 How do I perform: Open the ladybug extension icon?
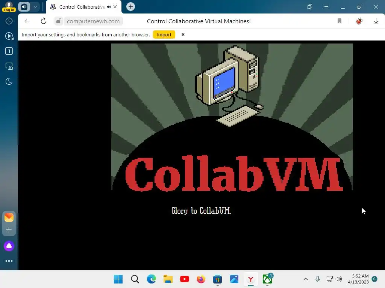pyautogui.click(x=359, y=21)
